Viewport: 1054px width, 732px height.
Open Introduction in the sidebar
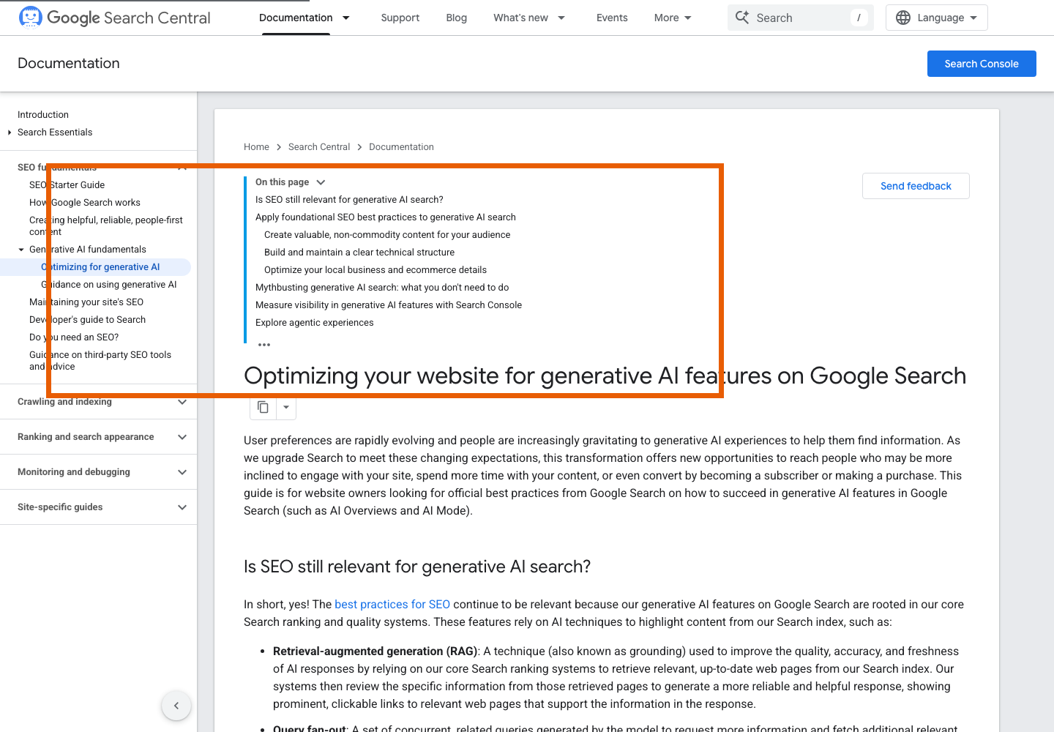tap(43, 115)
